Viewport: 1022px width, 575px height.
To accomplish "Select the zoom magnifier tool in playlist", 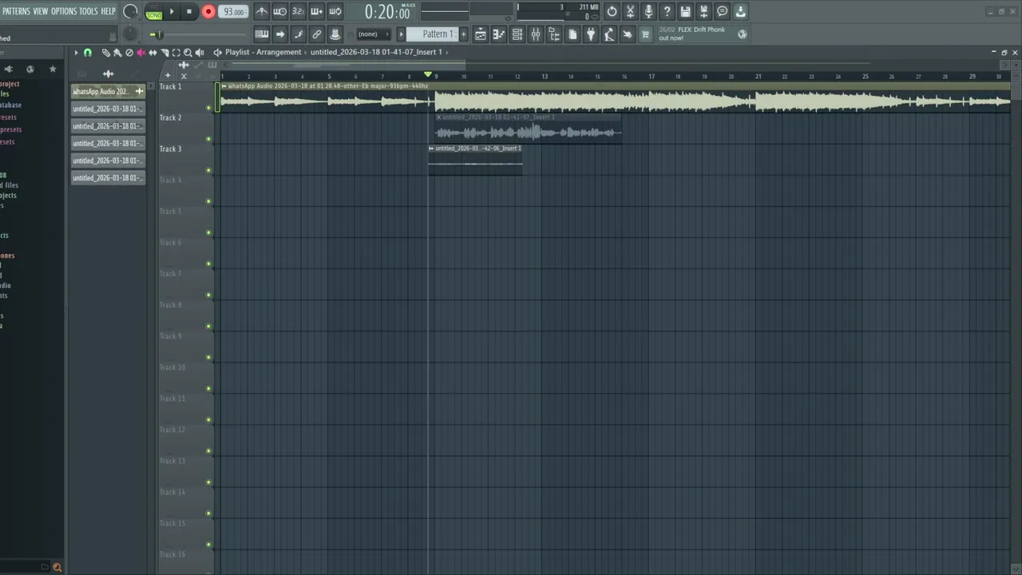I will [188, 53].
